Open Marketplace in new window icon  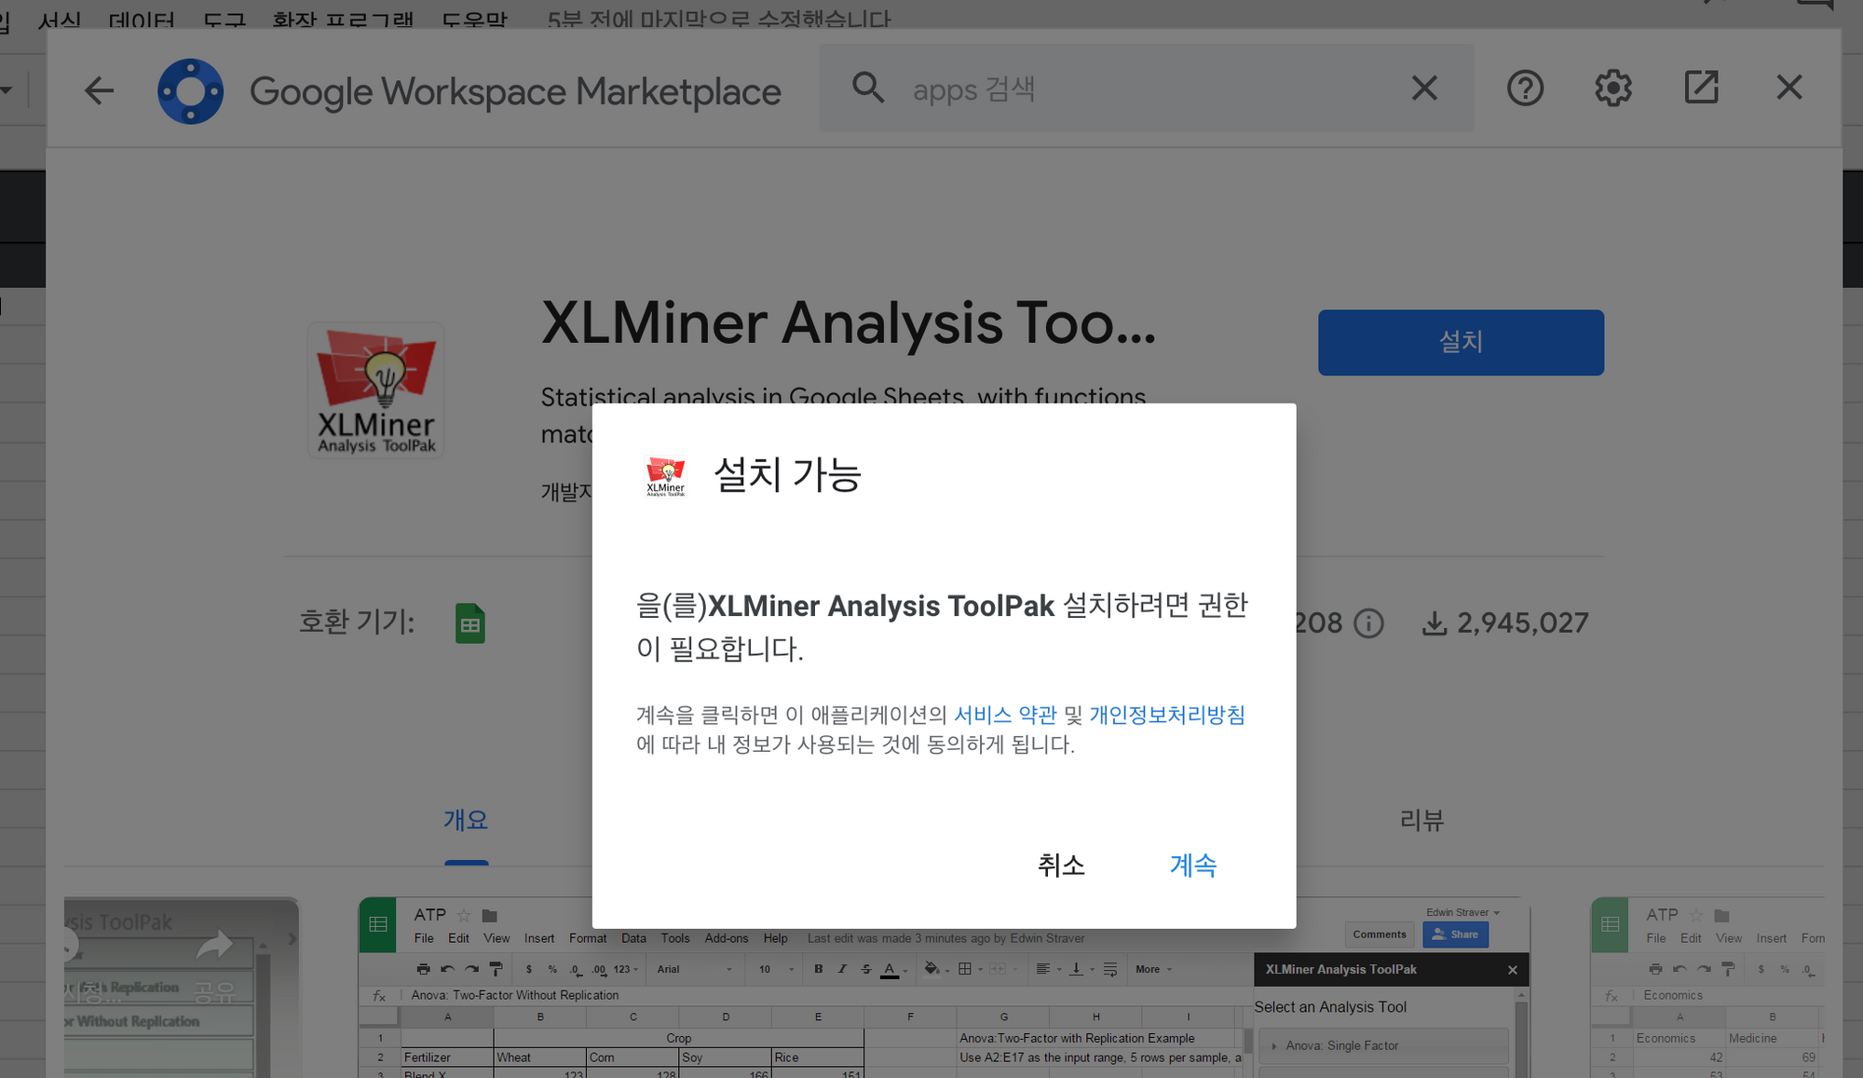pyautogui.click(x=1701, y=88)
